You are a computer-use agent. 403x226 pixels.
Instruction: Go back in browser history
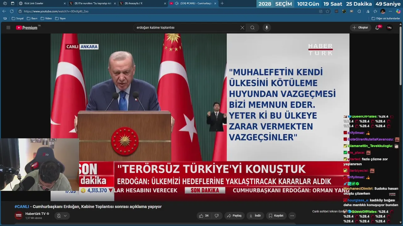[x=4, y=11]
